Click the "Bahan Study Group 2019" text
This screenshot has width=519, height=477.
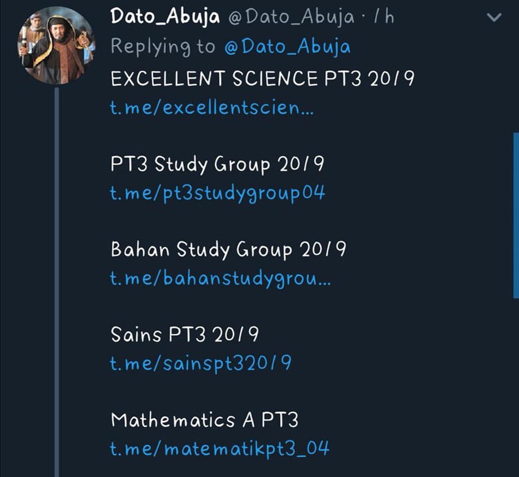tap(228, 251)
